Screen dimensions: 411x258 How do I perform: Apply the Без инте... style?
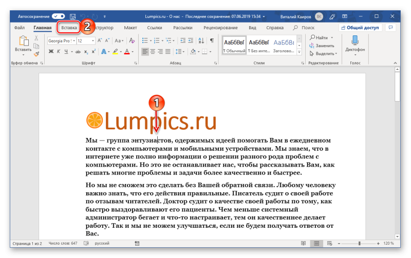point(259,45)
